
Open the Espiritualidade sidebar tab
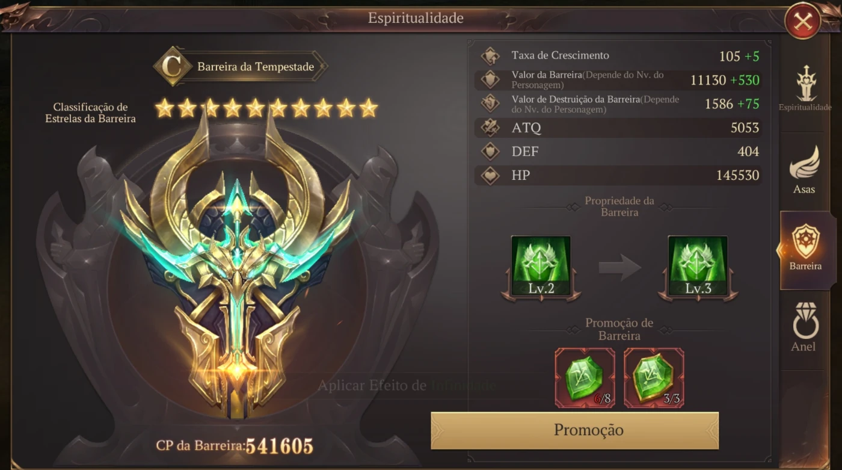pos(805,89)
